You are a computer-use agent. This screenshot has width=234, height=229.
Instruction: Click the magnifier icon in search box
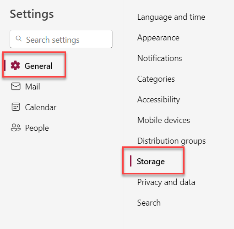(19, 39)
